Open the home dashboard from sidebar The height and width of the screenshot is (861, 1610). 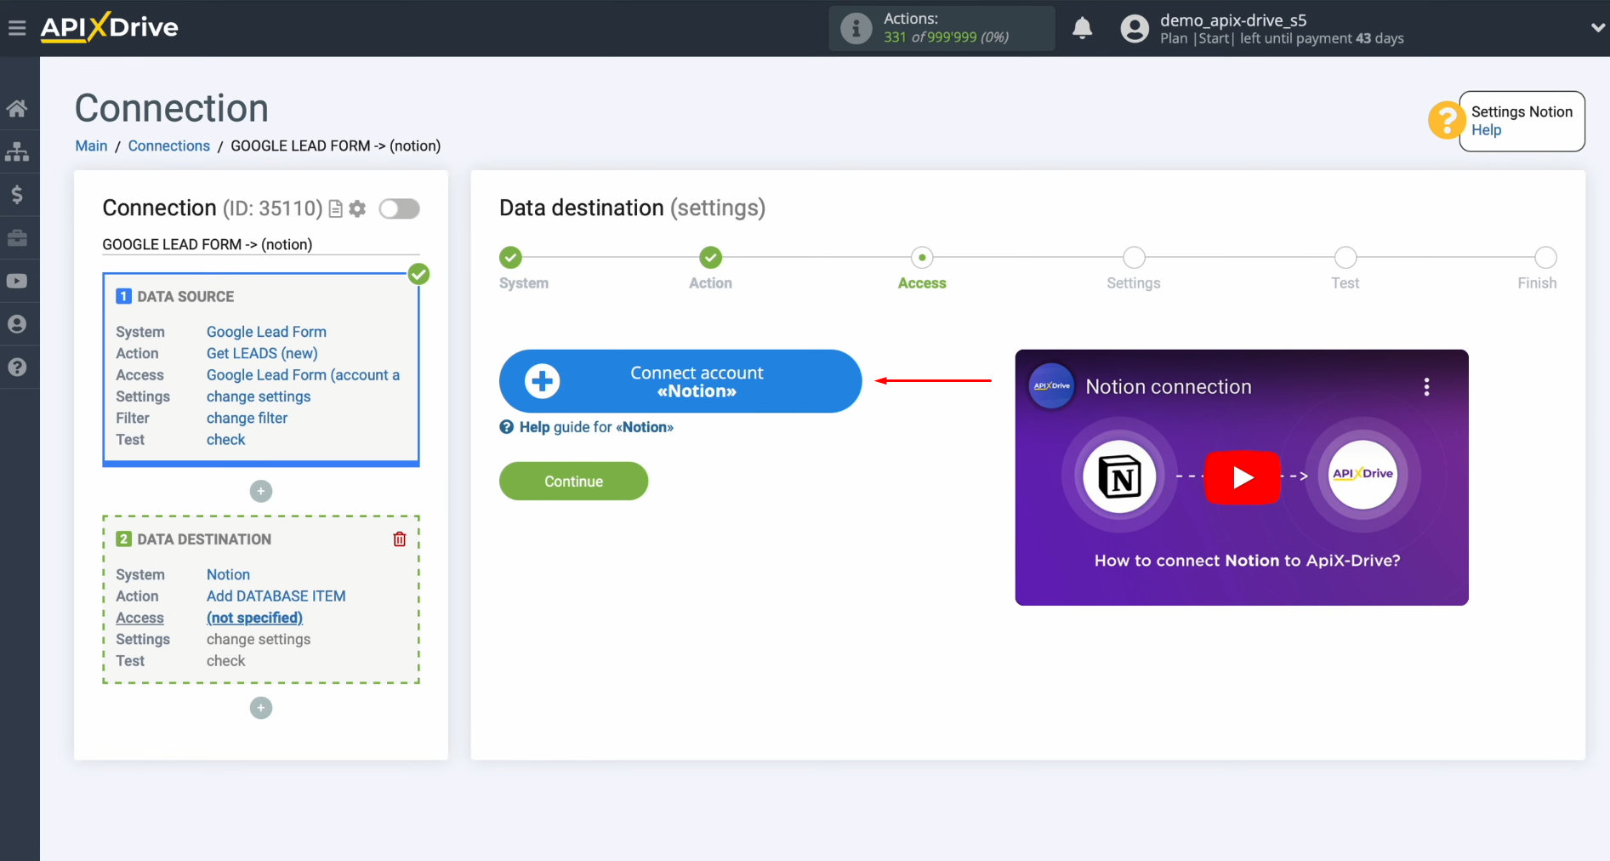click(18, 108)
